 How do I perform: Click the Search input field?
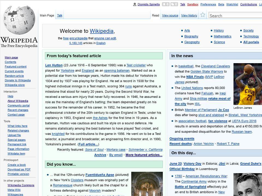pyautogui.click(x=235, y=16)
